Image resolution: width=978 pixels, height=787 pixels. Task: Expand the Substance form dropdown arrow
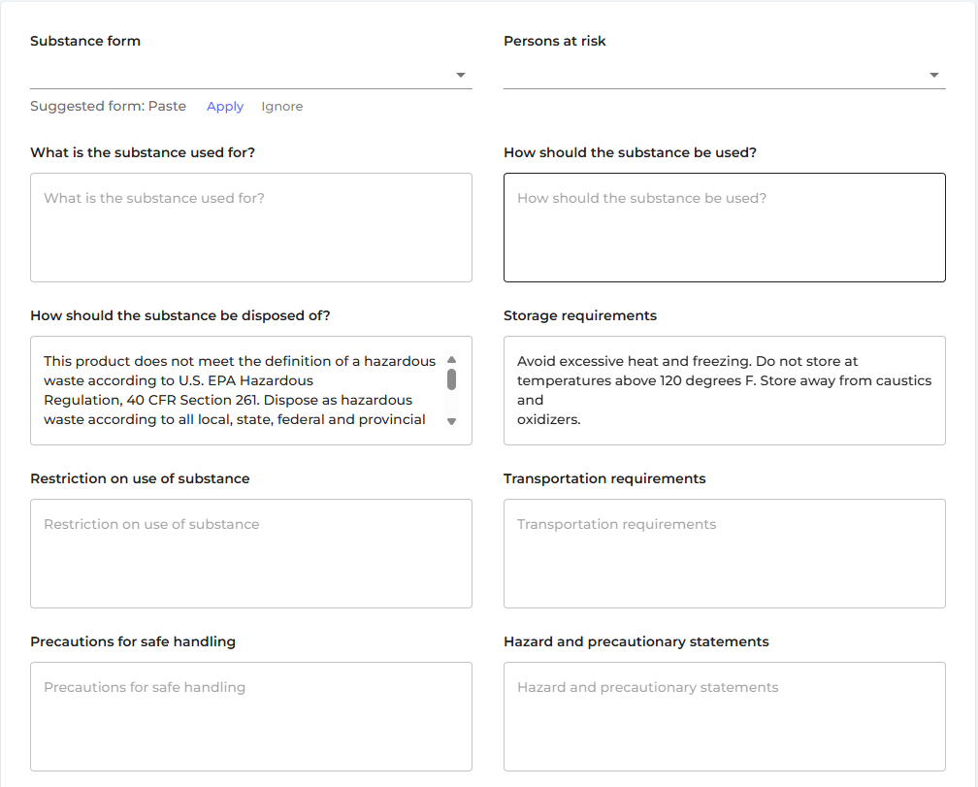461,75
